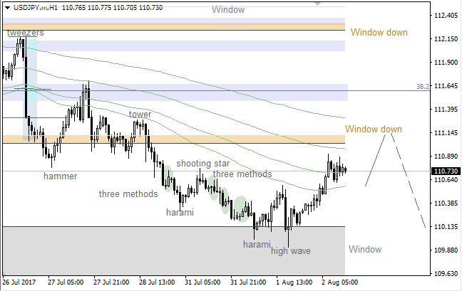Screen dimensions: 462x291
Task: Click the 38.2 Fibonacci level label
Action: pyautogui.click(x=422, y=86)
